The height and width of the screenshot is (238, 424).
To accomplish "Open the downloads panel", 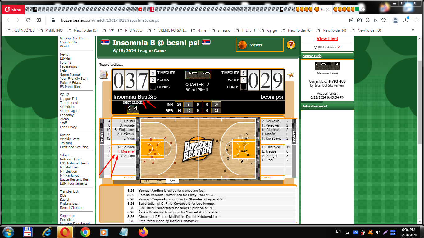I will 406,20.
